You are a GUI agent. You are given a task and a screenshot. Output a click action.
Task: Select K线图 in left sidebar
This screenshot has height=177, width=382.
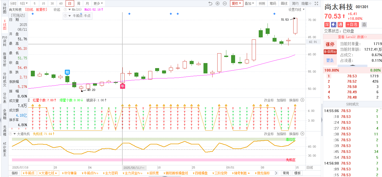(x=5, y=24)
